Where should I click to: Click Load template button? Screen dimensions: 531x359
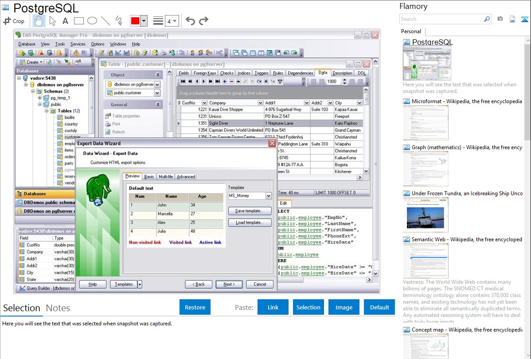(250, 223)
